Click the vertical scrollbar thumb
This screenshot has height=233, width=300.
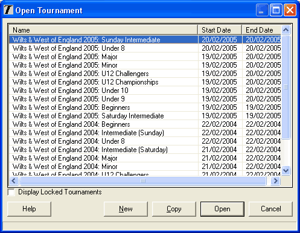coord(286,87)
